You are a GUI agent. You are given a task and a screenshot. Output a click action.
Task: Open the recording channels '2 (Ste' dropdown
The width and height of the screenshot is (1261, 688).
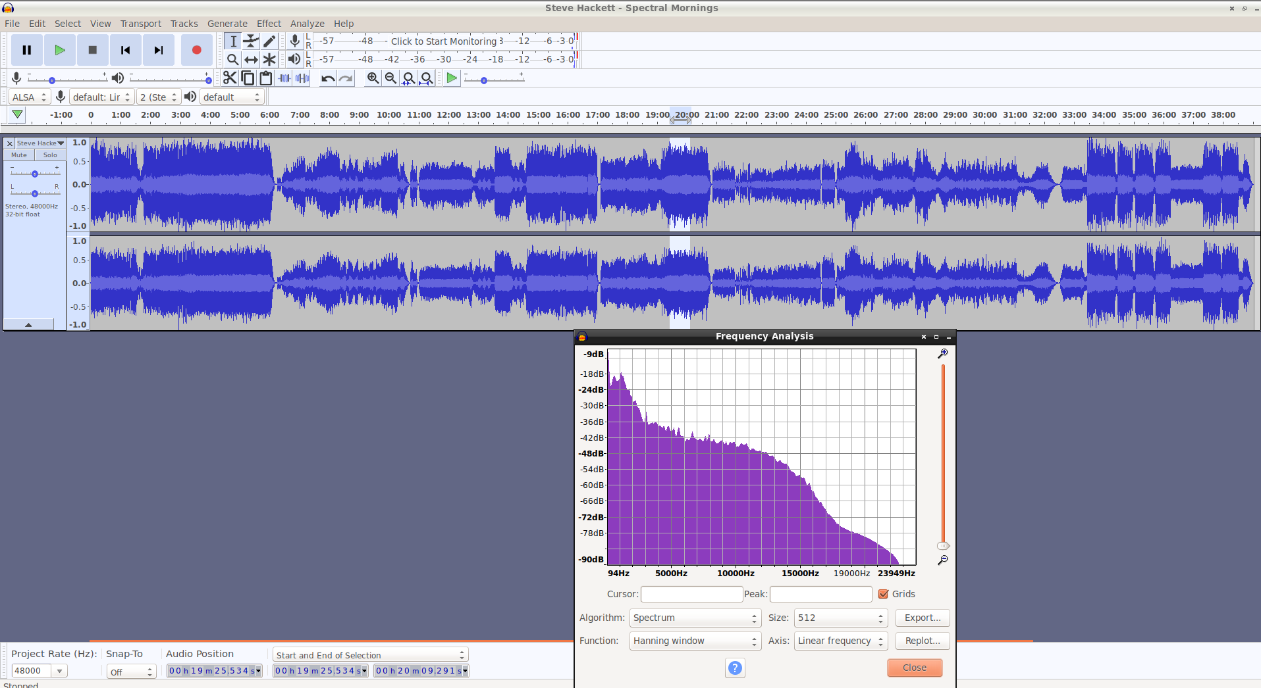point(158,97)
